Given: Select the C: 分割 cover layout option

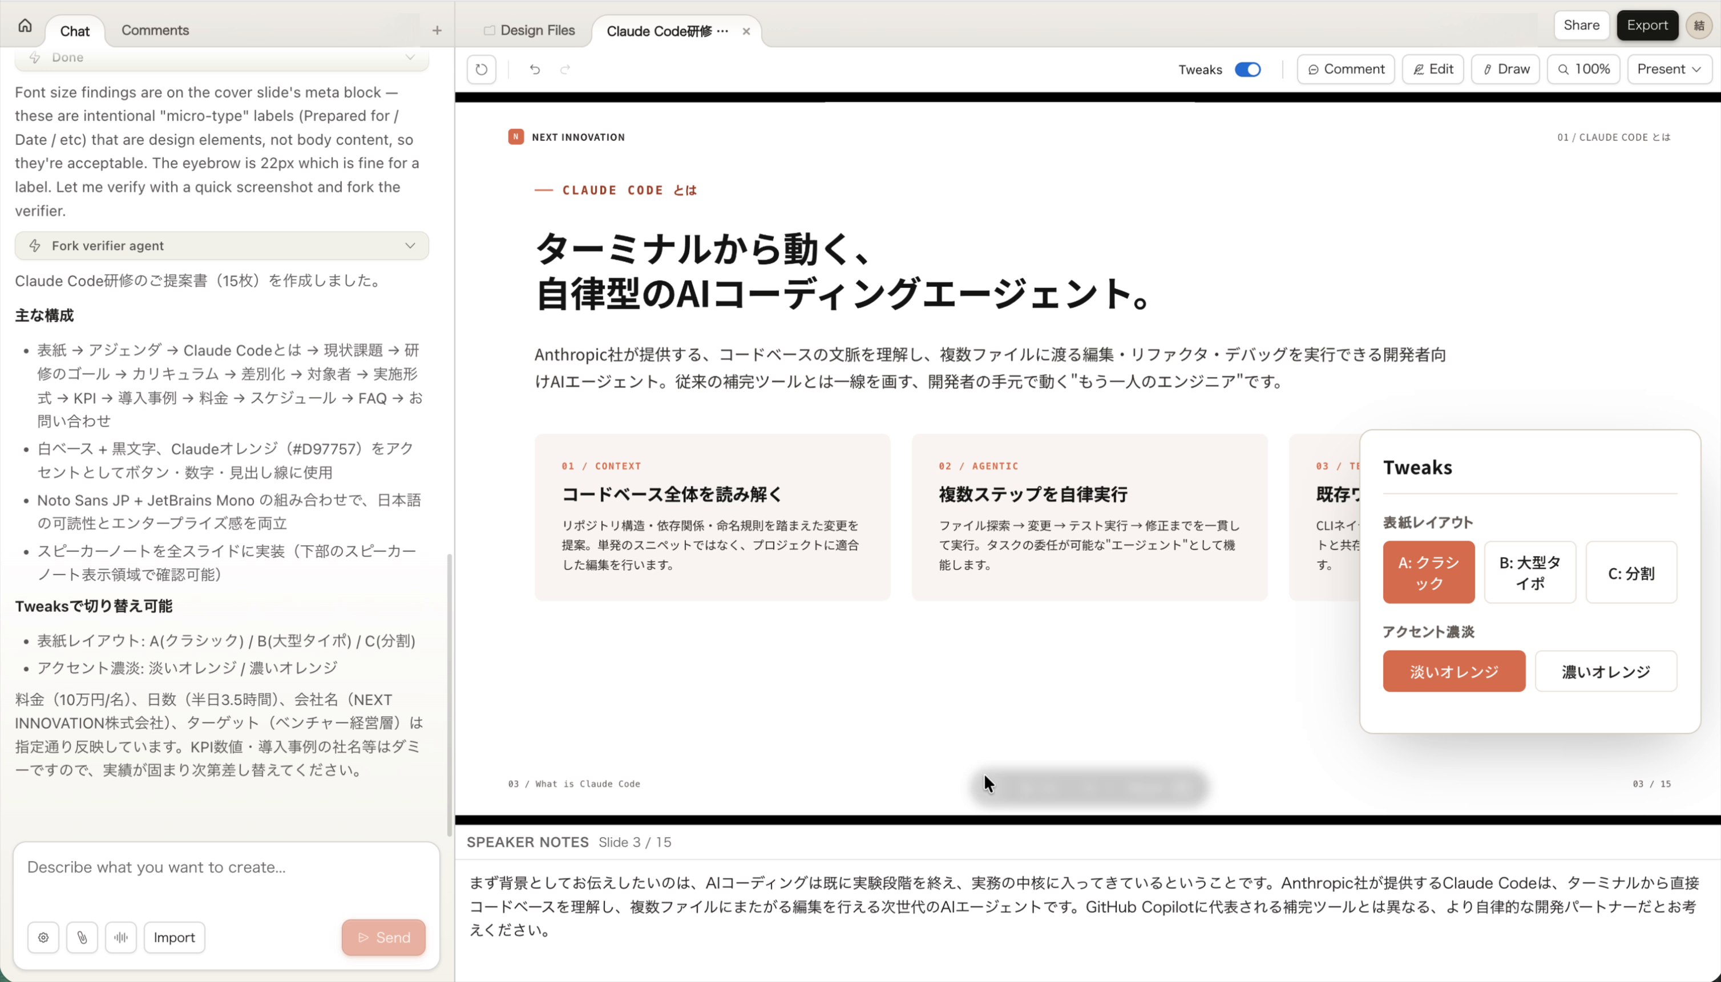Looking at the screenshot, I should (1631, 573).
